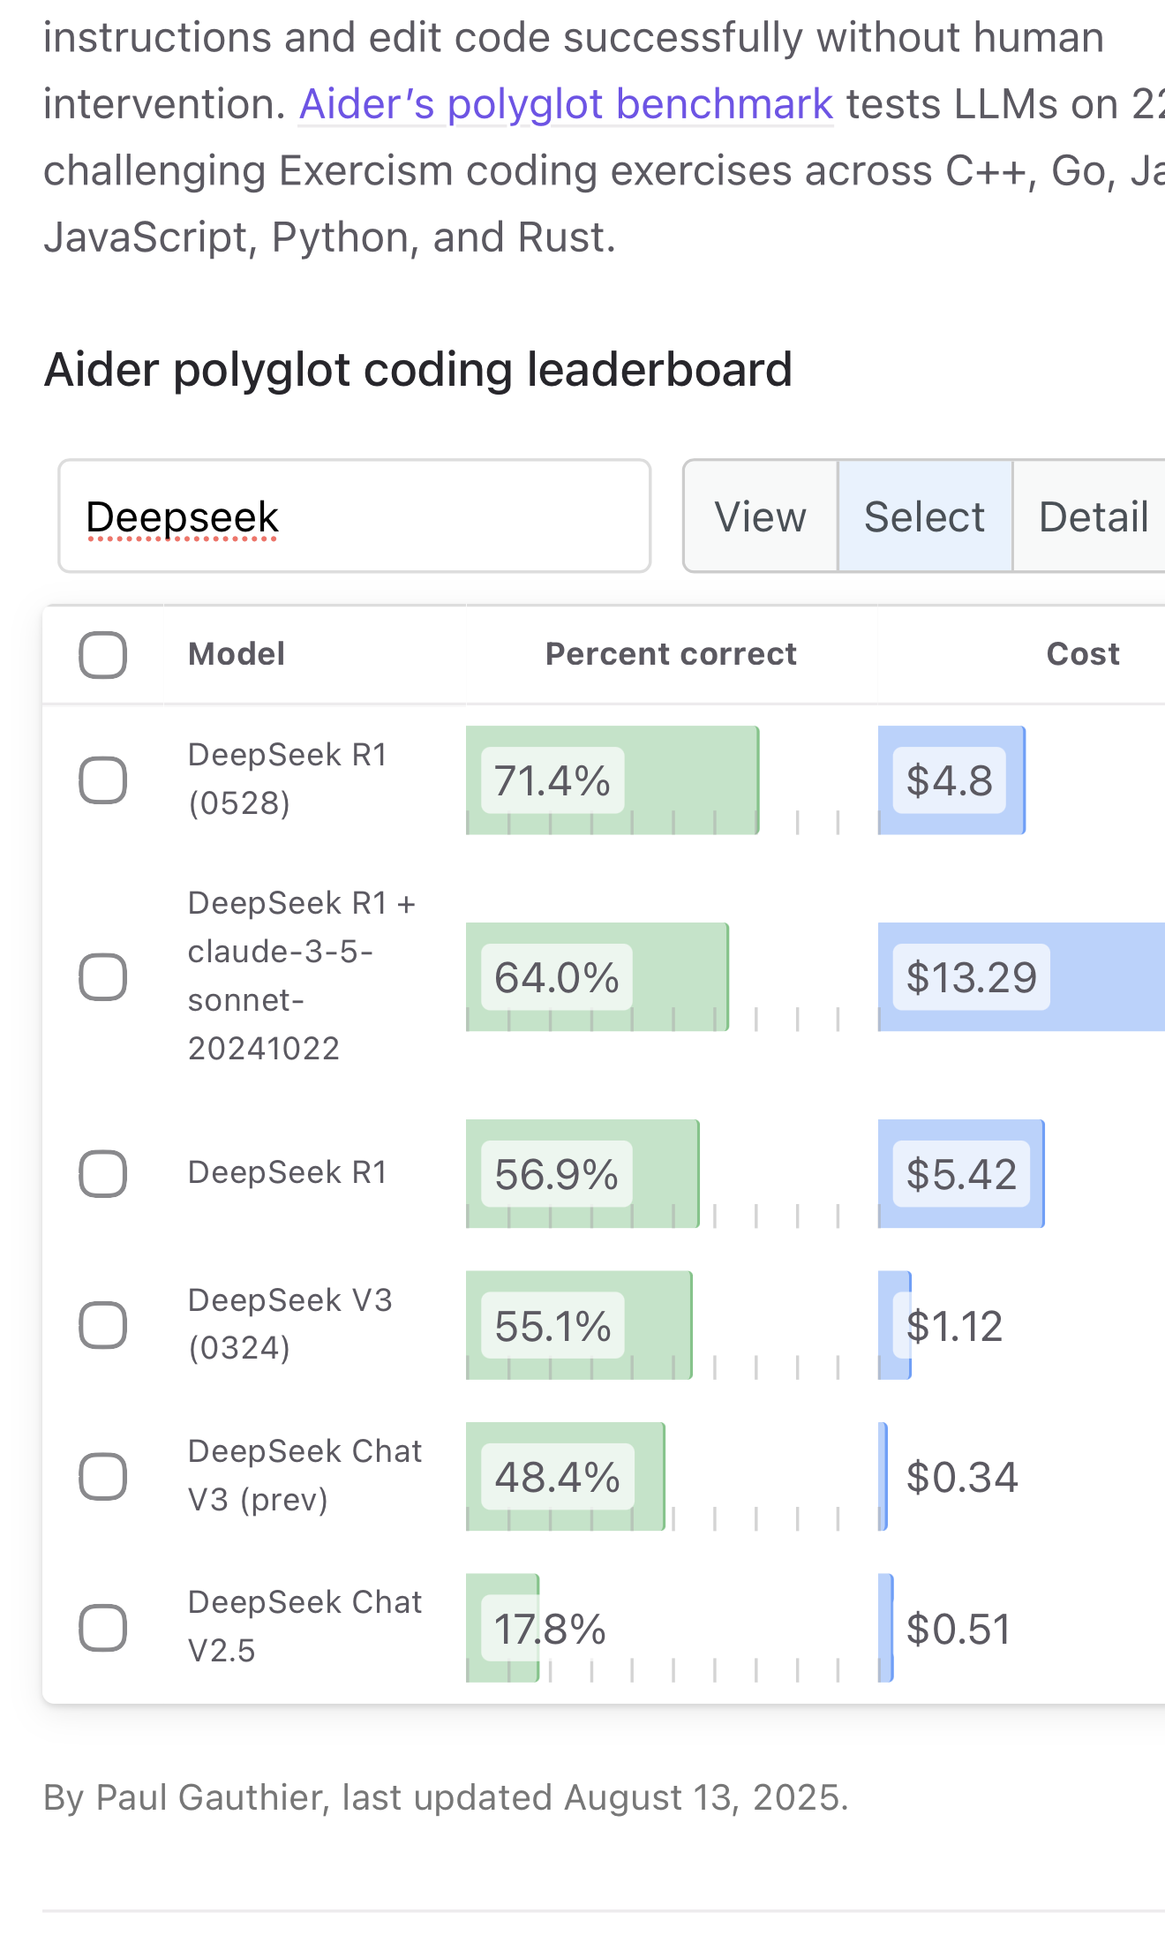1165x1958 pixels.
Task: Click the 64.0% percent correct bar
Action: [598, 977]
